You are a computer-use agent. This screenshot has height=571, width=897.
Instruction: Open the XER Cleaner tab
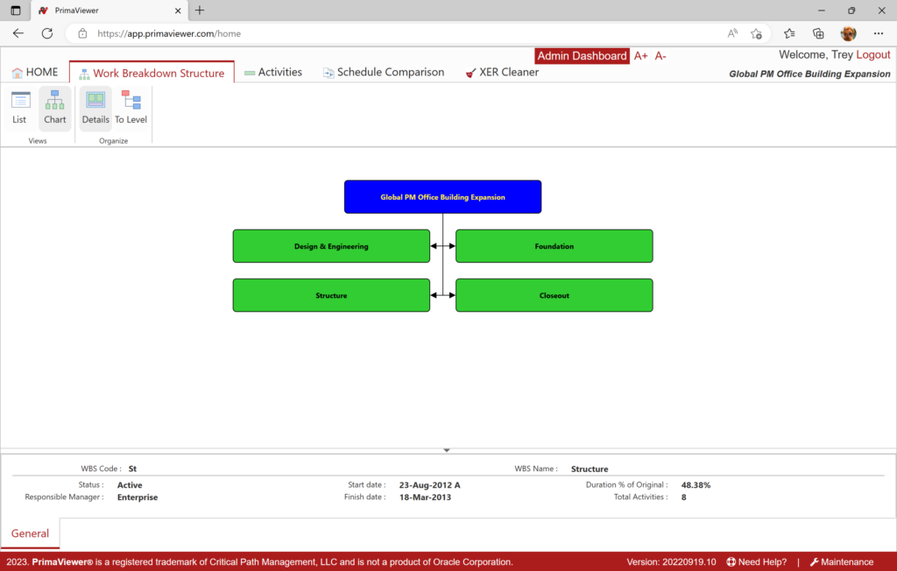tap(502, 73)
